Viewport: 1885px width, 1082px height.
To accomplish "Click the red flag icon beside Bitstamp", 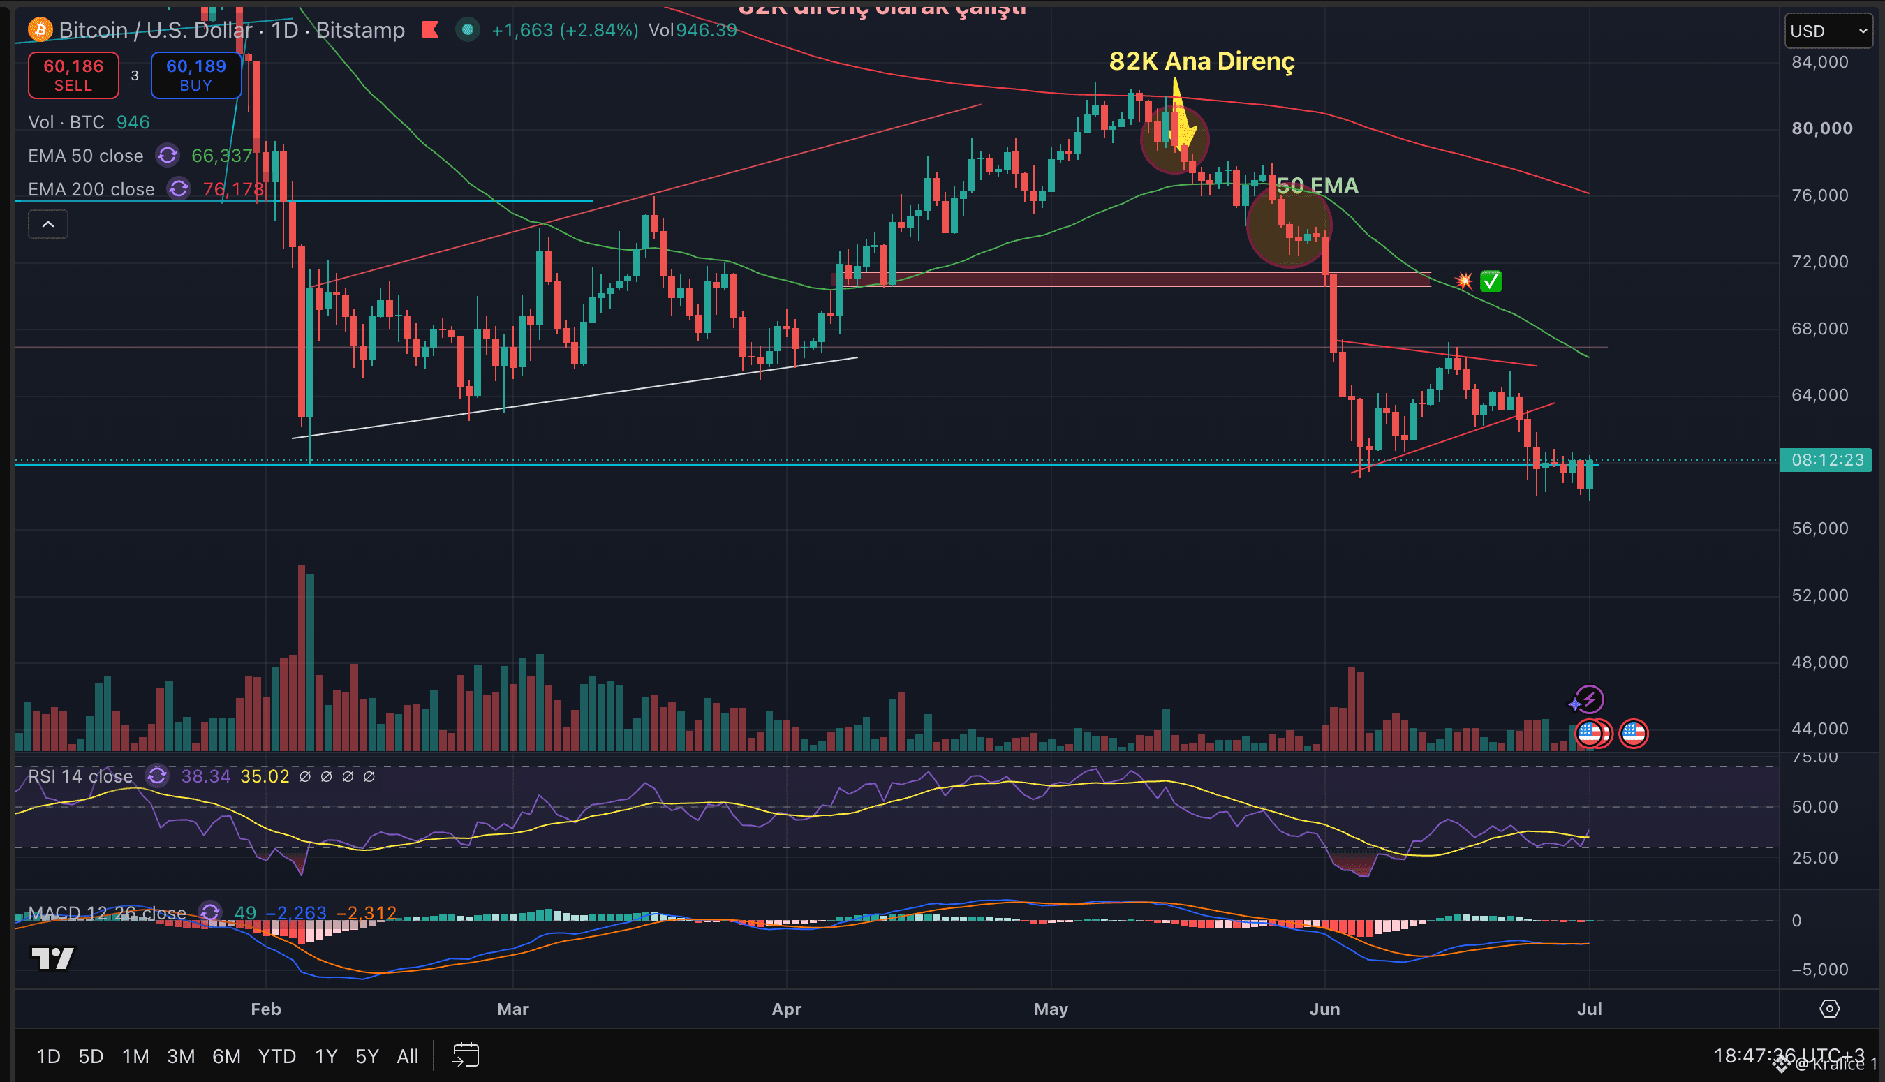I will 430,30.
